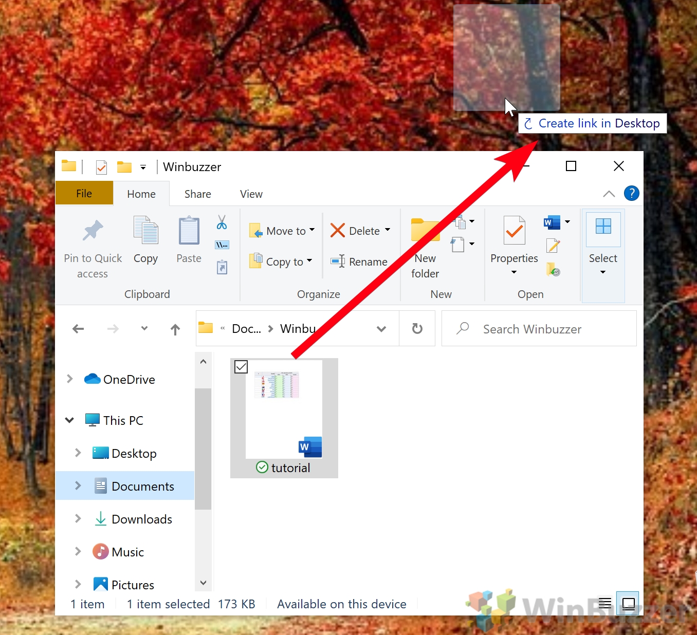Click the Copy path icon
This screenshot has width=697, height=635.
point(222,245)
